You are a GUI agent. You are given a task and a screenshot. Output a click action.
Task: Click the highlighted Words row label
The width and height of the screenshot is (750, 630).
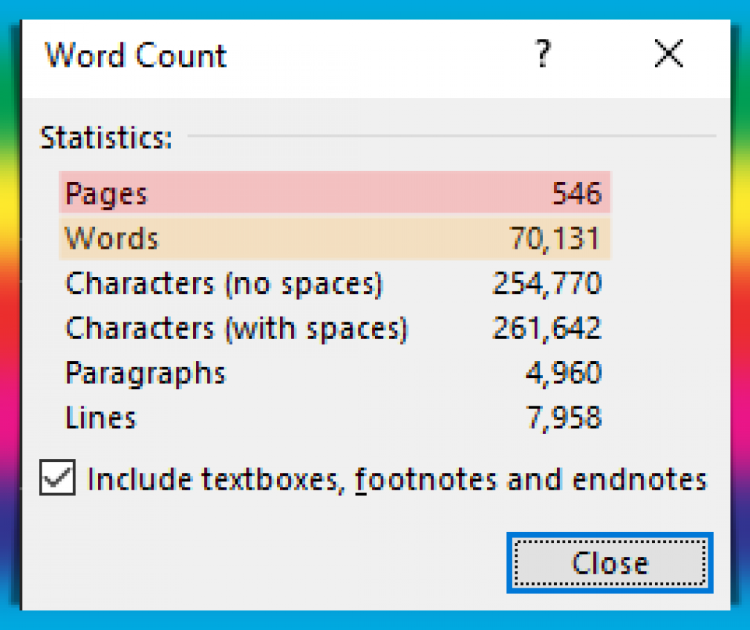click(x=112, y=238)
